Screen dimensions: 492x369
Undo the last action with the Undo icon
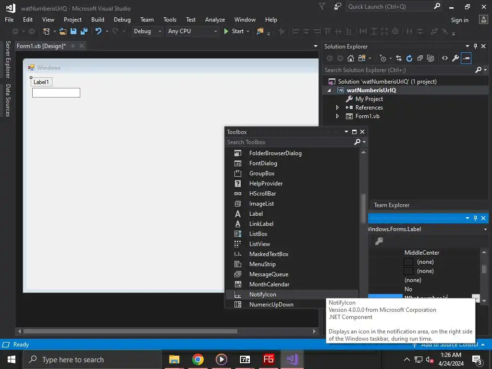pos(98,31)
